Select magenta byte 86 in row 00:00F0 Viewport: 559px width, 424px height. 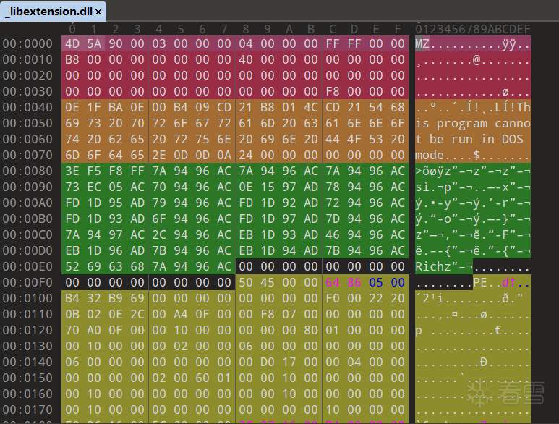click(354, 282)
